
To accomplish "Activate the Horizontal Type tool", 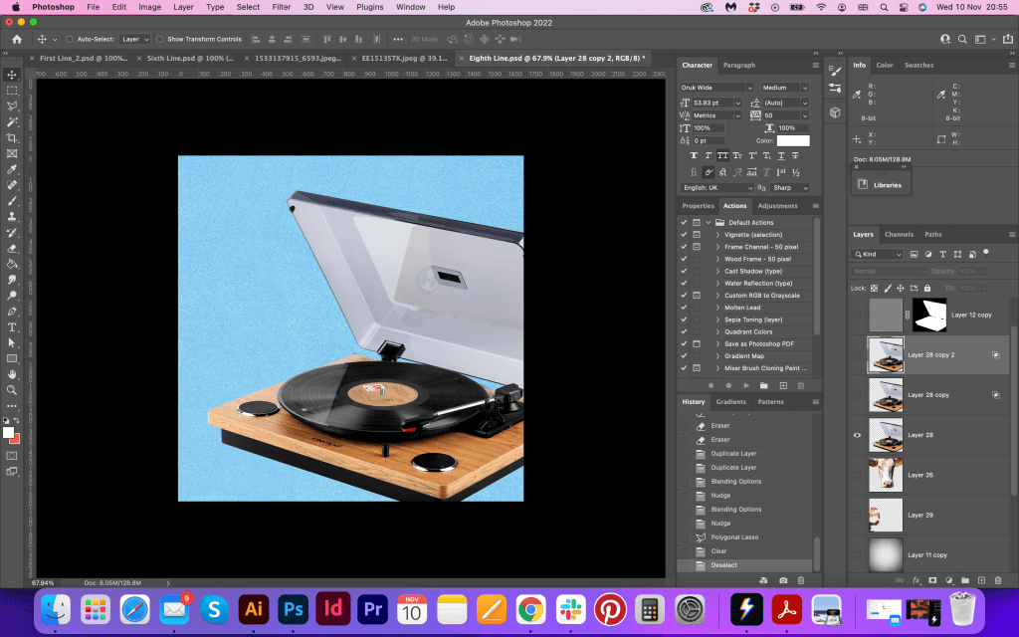I will pos(12,326).
